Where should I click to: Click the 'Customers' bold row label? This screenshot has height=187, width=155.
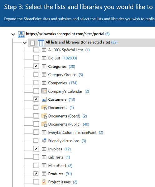[x=57, y=99]
